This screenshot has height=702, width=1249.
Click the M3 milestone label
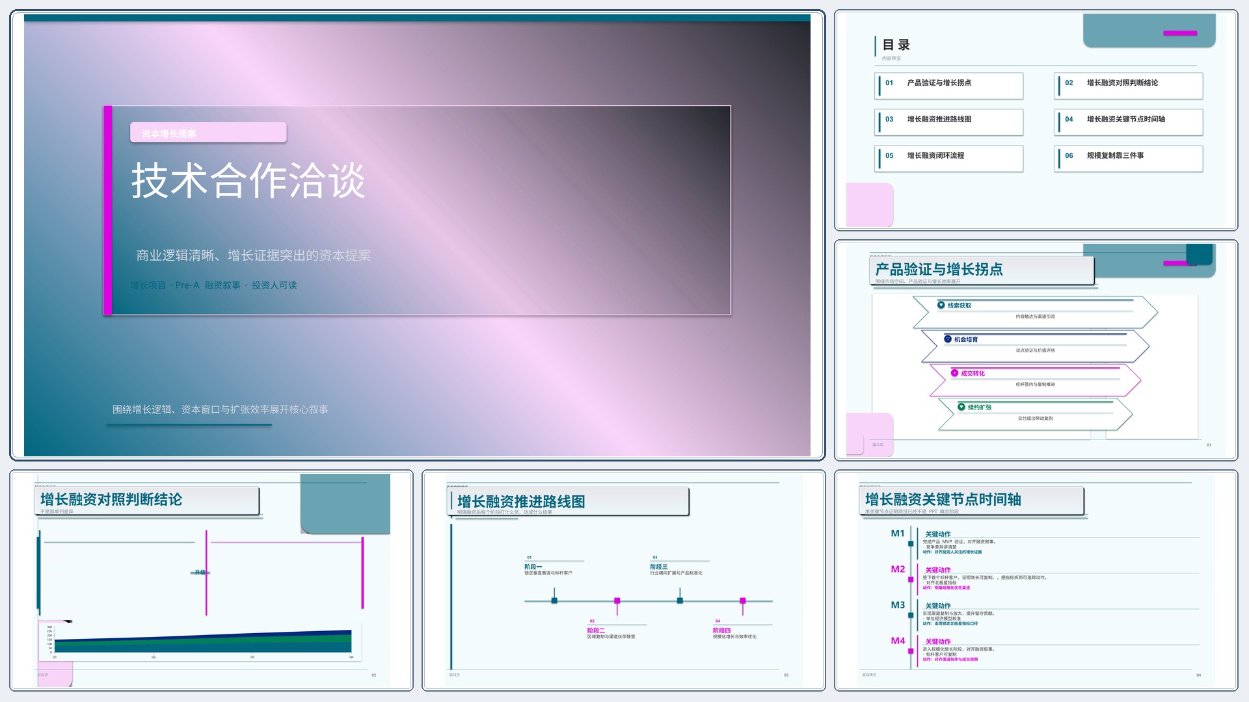898,604
